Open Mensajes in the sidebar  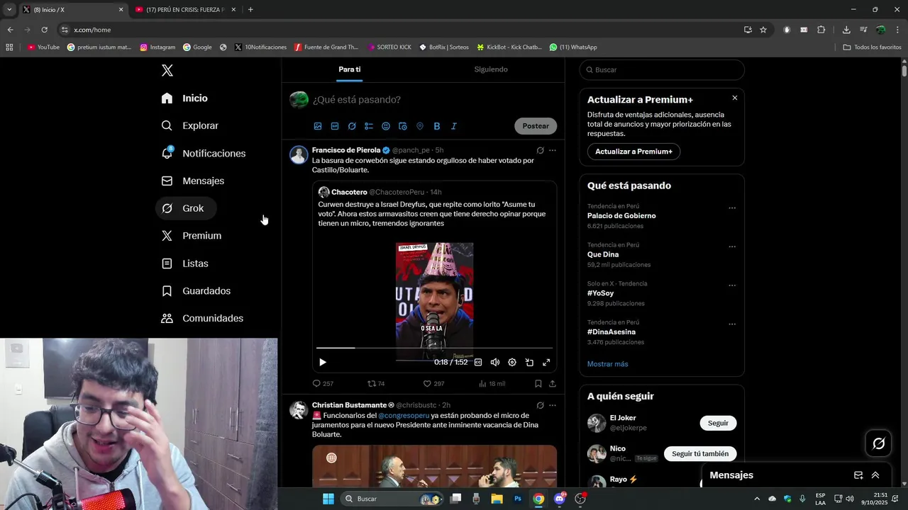192,181
